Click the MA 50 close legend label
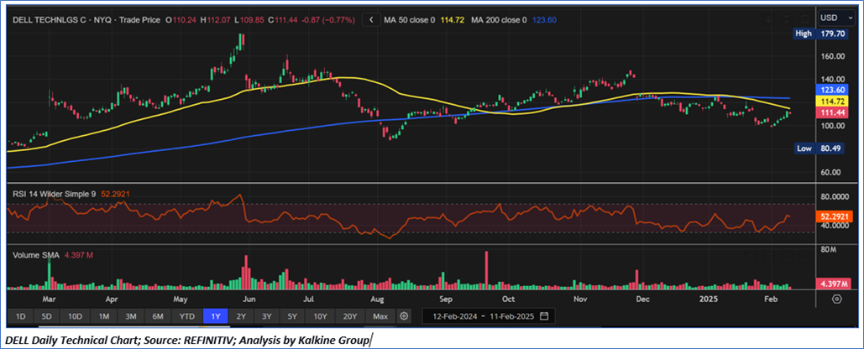 pos(409,20)
